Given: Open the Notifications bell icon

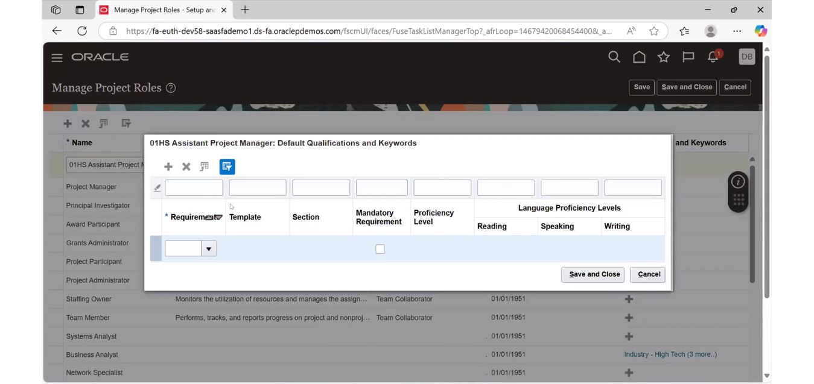Looking at the screenshot, I should 712,57.
